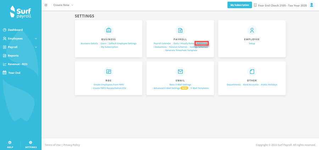Open Basic E-Mail Settings link

(180, 84)
